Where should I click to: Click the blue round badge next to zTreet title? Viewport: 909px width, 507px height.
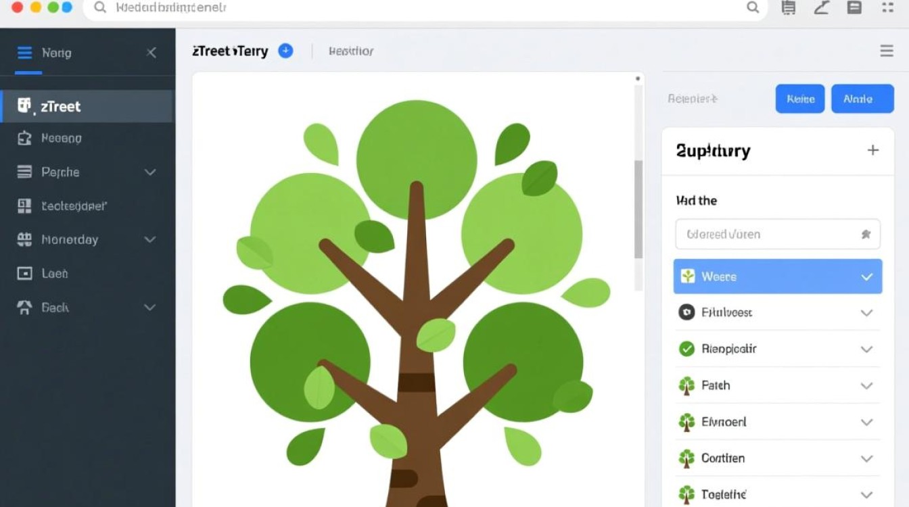pos(286,51)
